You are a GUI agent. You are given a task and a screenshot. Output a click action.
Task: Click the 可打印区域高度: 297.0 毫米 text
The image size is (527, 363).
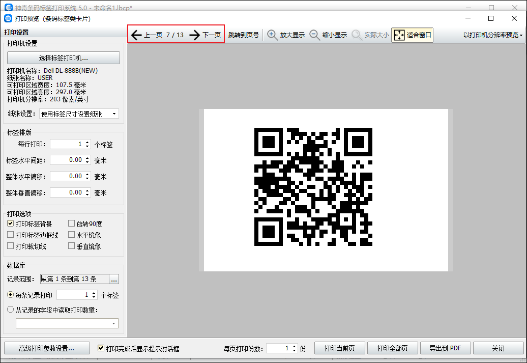(47, 92)
